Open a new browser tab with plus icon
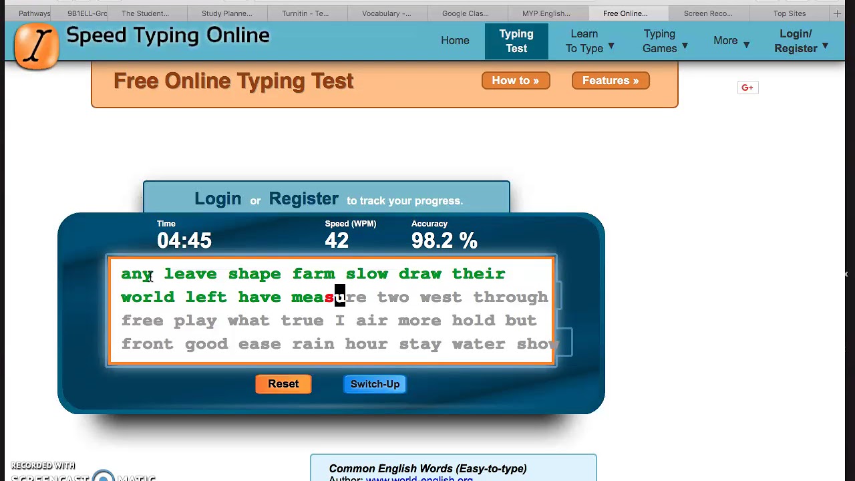Viewport: 855px width, 481px height. [x=837, y=13]
